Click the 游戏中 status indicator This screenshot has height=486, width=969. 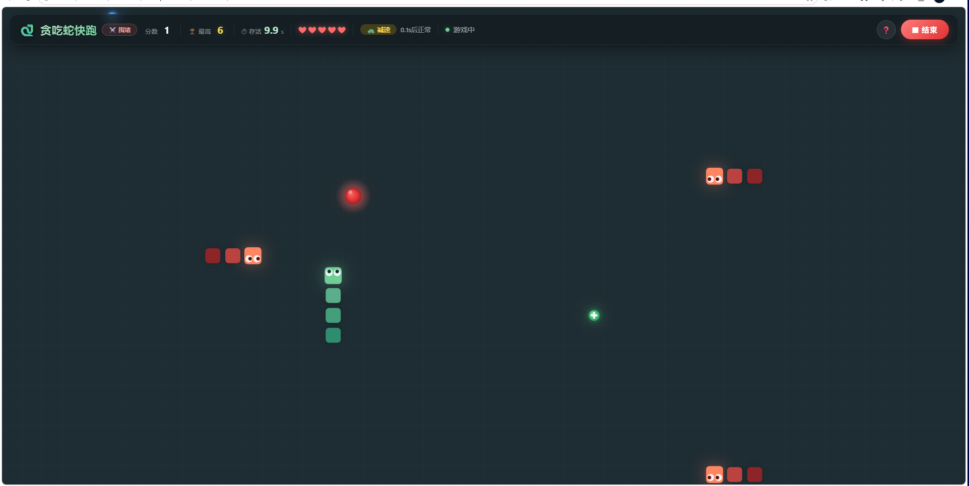pos(460,30)
